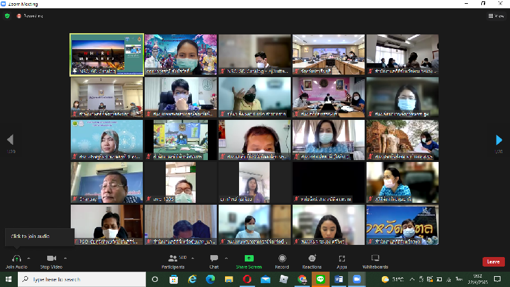
Task: Go to next gallery page arrow
Action: click(499, 140)
